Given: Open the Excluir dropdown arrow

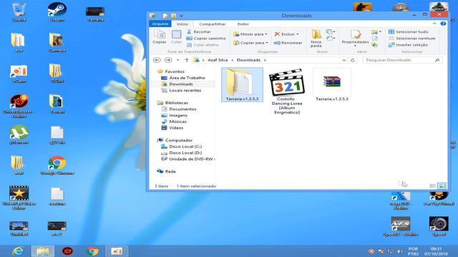Looking at the screenshot, I should 298,34.
